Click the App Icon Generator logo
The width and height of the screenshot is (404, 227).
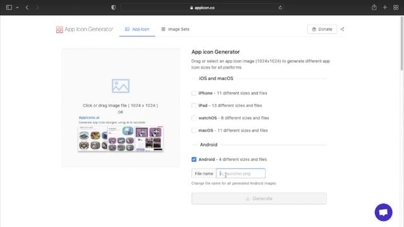point(85,30)
